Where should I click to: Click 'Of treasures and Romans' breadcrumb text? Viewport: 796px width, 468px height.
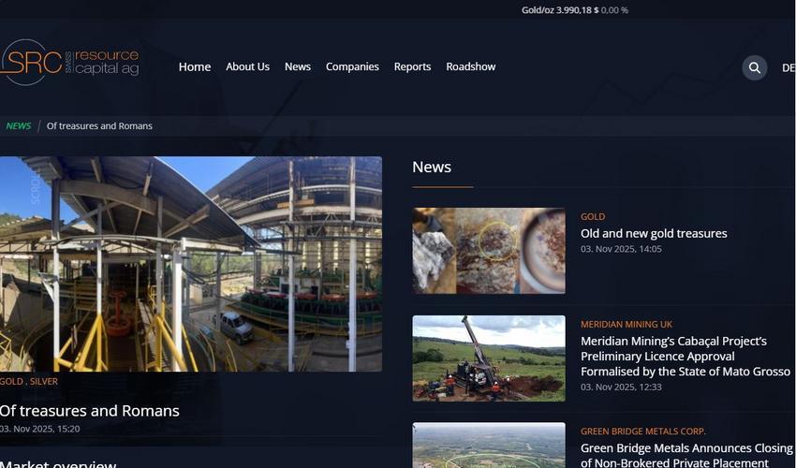[99, 125]
